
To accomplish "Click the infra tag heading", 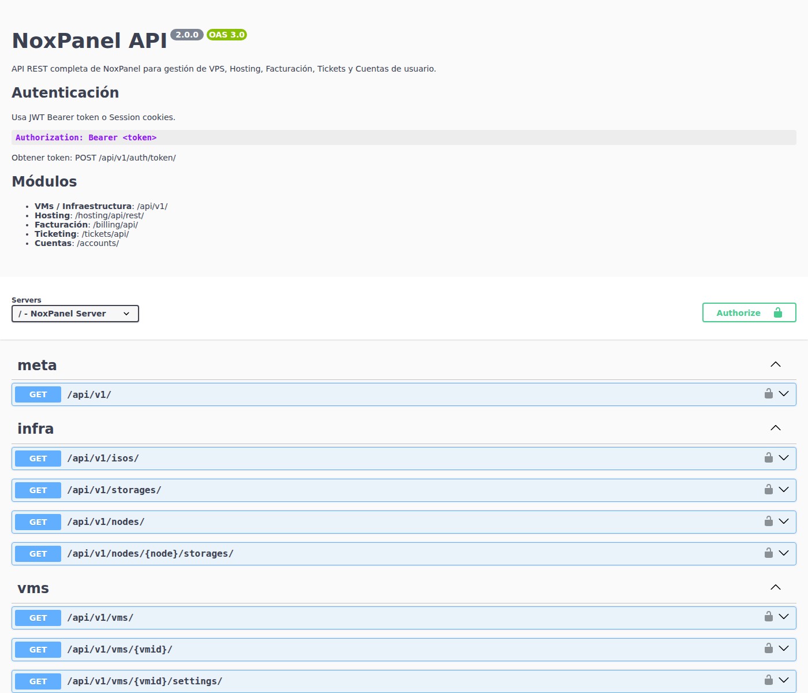I will pos(36,429).
